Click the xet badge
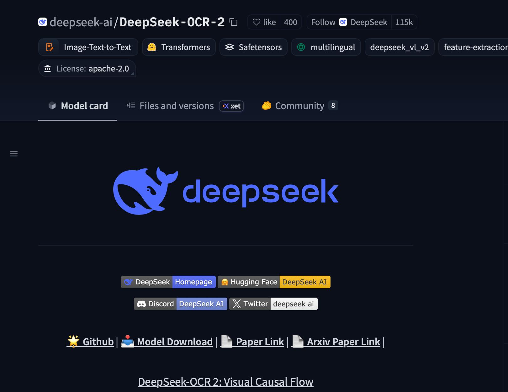Screen dimensions: 508x392 [x=231, y=106]
